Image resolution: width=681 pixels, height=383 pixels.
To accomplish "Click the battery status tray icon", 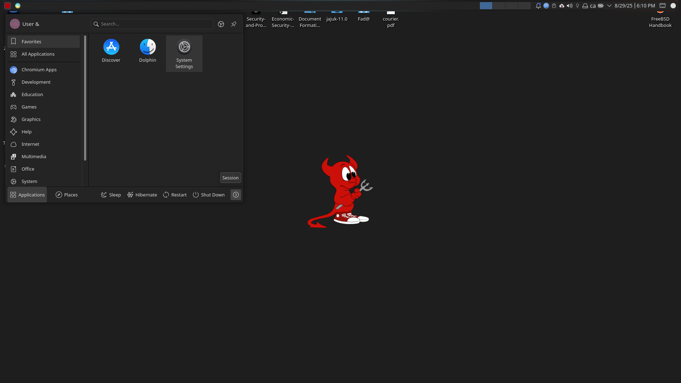I will click(601, 6).
